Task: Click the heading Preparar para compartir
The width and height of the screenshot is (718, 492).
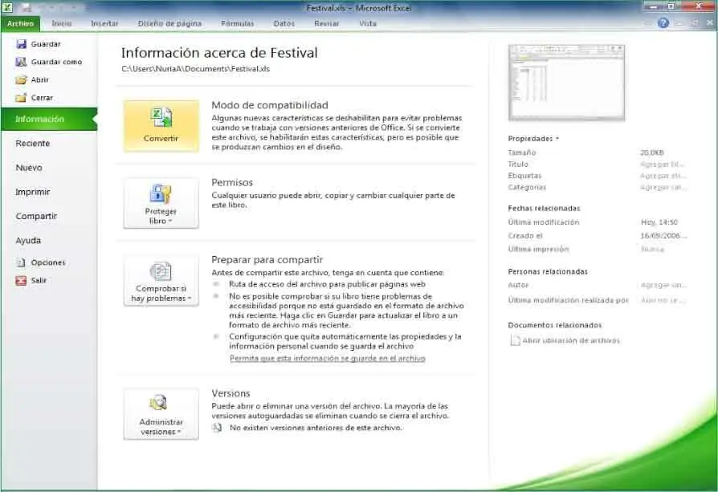Action: [x=267, y=259]
